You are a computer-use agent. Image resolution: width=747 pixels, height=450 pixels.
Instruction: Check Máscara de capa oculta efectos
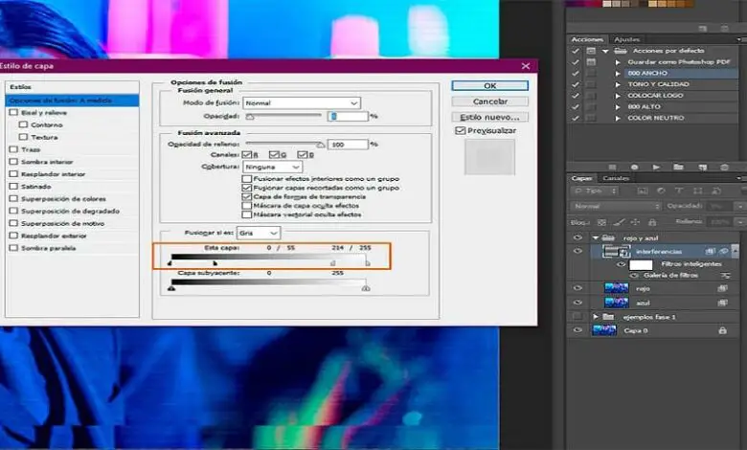(247, 206)
